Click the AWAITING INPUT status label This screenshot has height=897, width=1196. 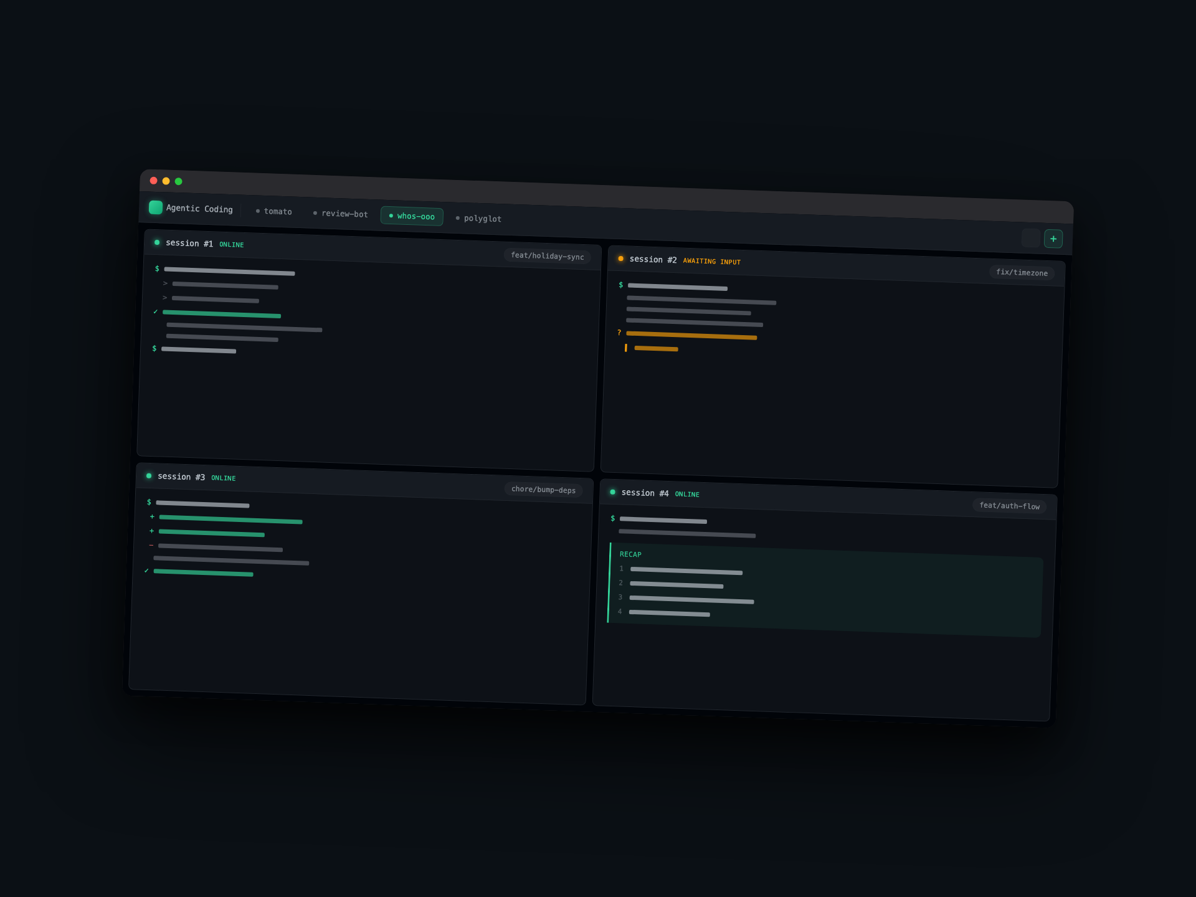(x=712, y=262)
